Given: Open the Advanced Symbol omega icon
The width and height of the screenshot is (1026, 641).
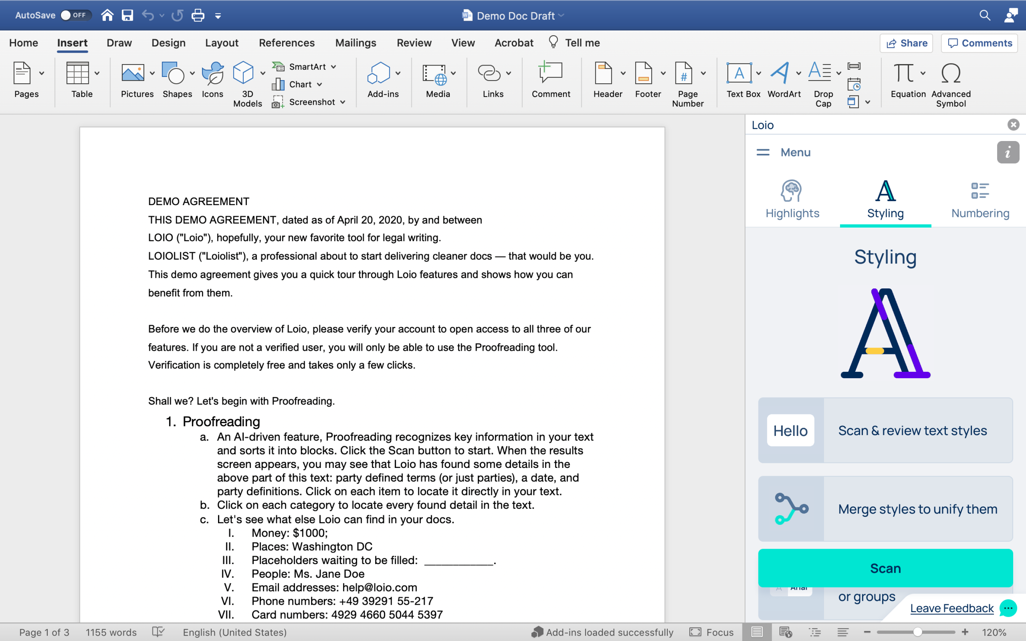Looking at the screenshot, I should coord(950,74).
